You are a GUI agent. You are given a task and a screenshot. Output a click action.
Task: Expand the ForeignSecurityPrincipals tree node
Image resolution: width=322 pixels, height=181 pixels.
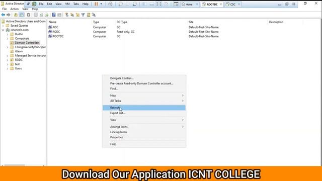pos(8,47)
